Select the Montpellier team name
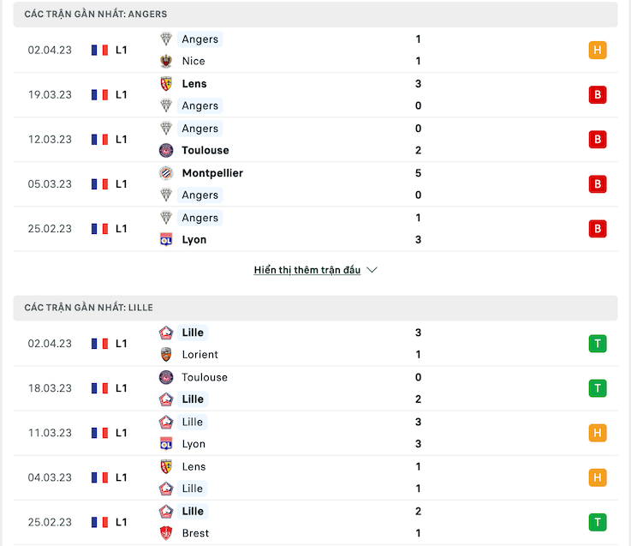Screen dimensions: 631x546 pyautogui.click(x=212, y=173)
